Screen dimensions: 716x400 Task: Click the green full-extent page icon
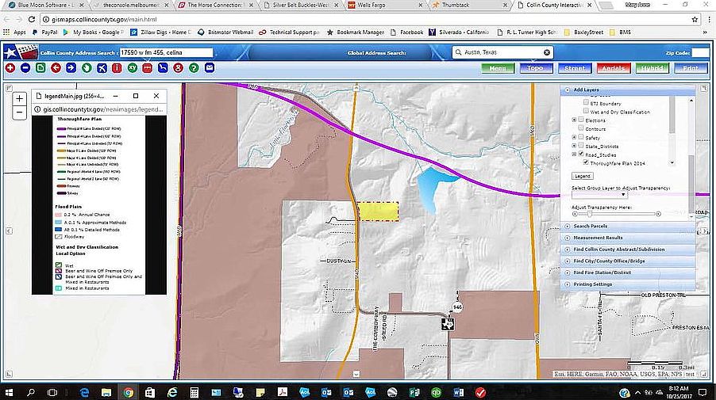click(x=40, y=68)
